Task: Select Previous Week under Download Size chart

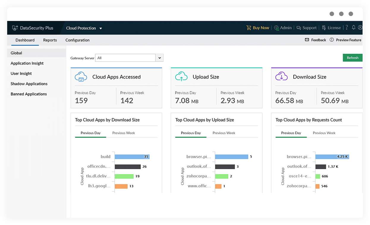Action: click(124, 133)
